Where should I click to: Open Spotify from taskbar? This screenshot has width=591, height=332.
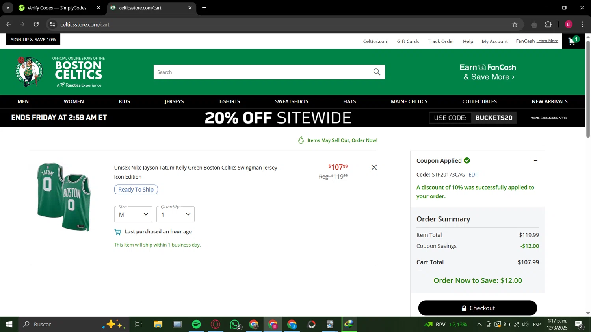(x=196, y=324)
